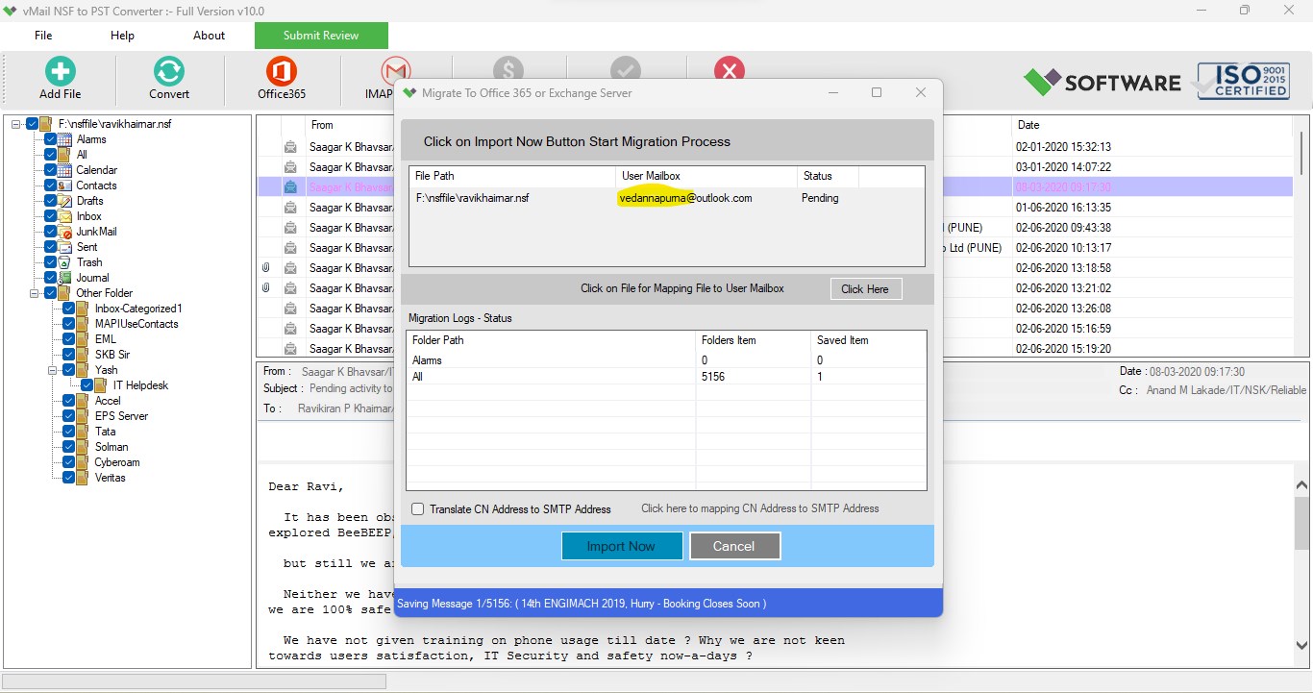The image size is (1313, 693).
Task: Select the SKB Sir folder
Action: [x=112, y=355]
